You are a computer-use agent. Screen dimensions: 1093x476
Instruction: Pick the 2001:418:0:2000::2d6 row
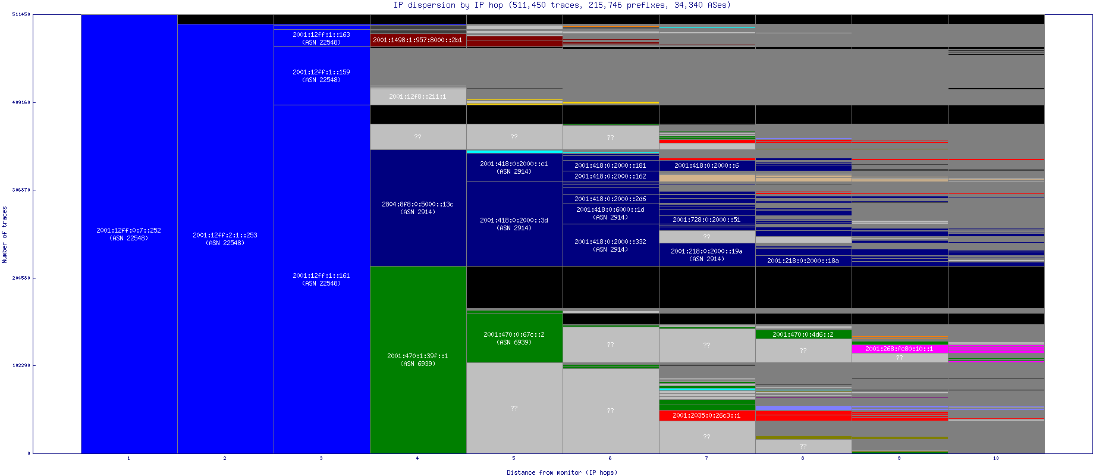[611, 199]
